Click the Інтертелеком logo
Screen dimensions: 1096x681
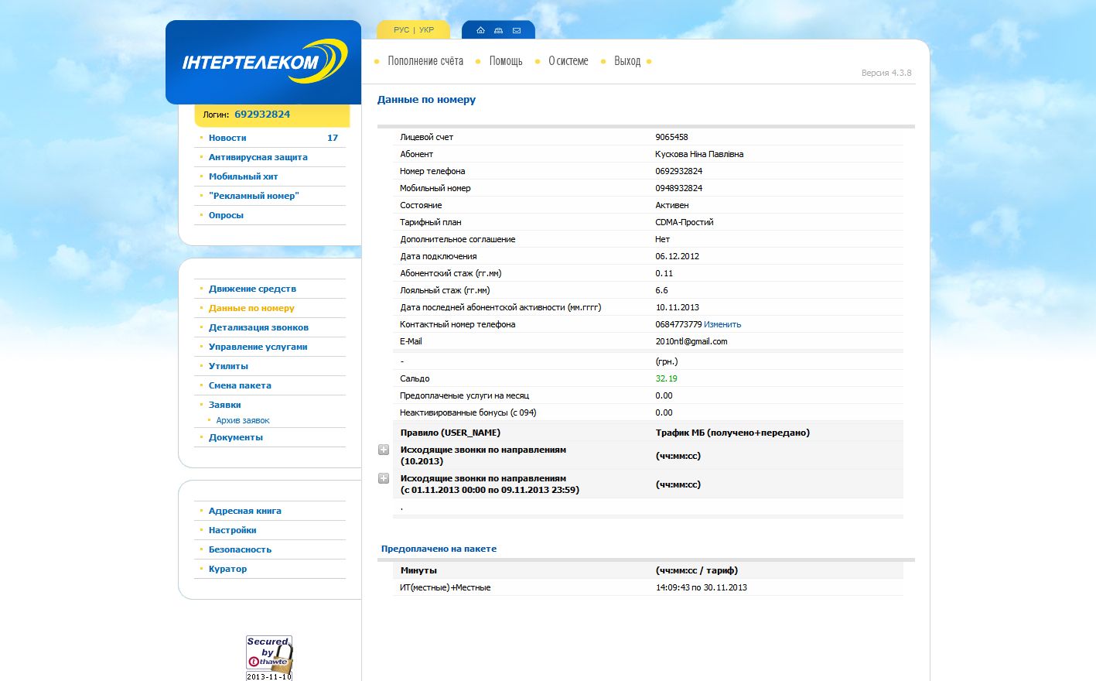[263, 62]
